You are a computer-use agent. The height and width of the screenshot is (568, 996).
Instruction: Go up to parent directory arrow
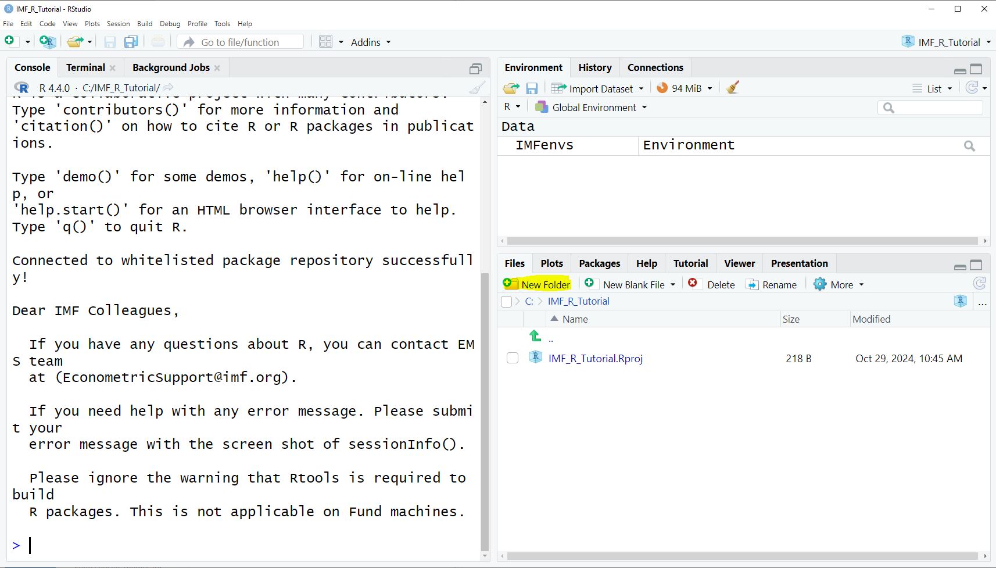point(535,336)
